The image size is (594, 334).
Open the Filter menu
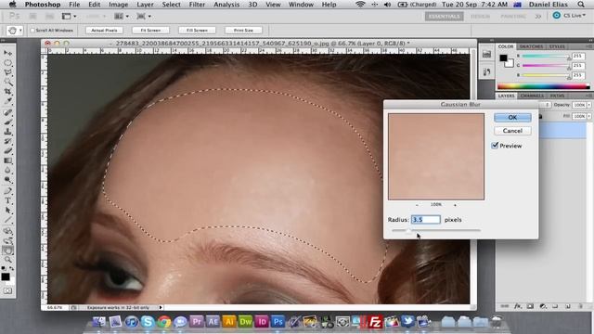coord(197,5)
